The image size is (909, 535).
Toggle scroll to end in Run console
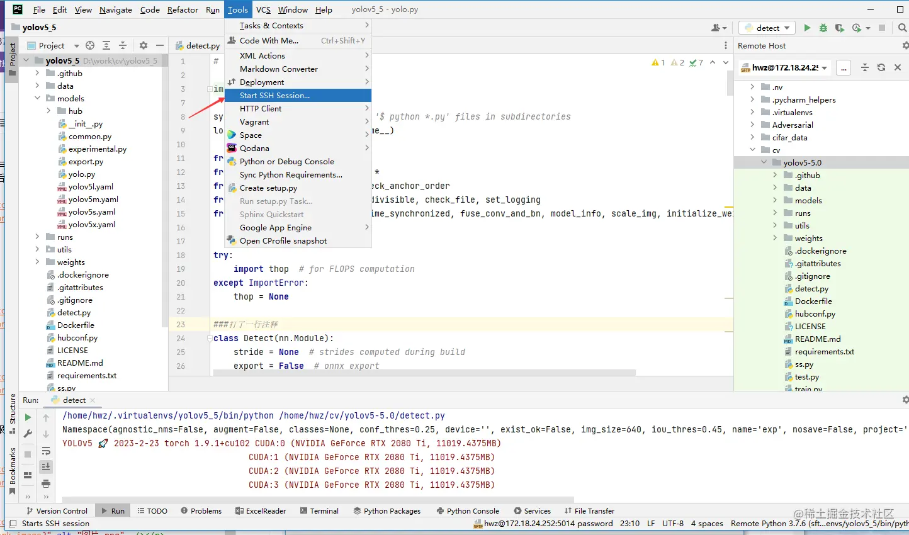[46, 466]
